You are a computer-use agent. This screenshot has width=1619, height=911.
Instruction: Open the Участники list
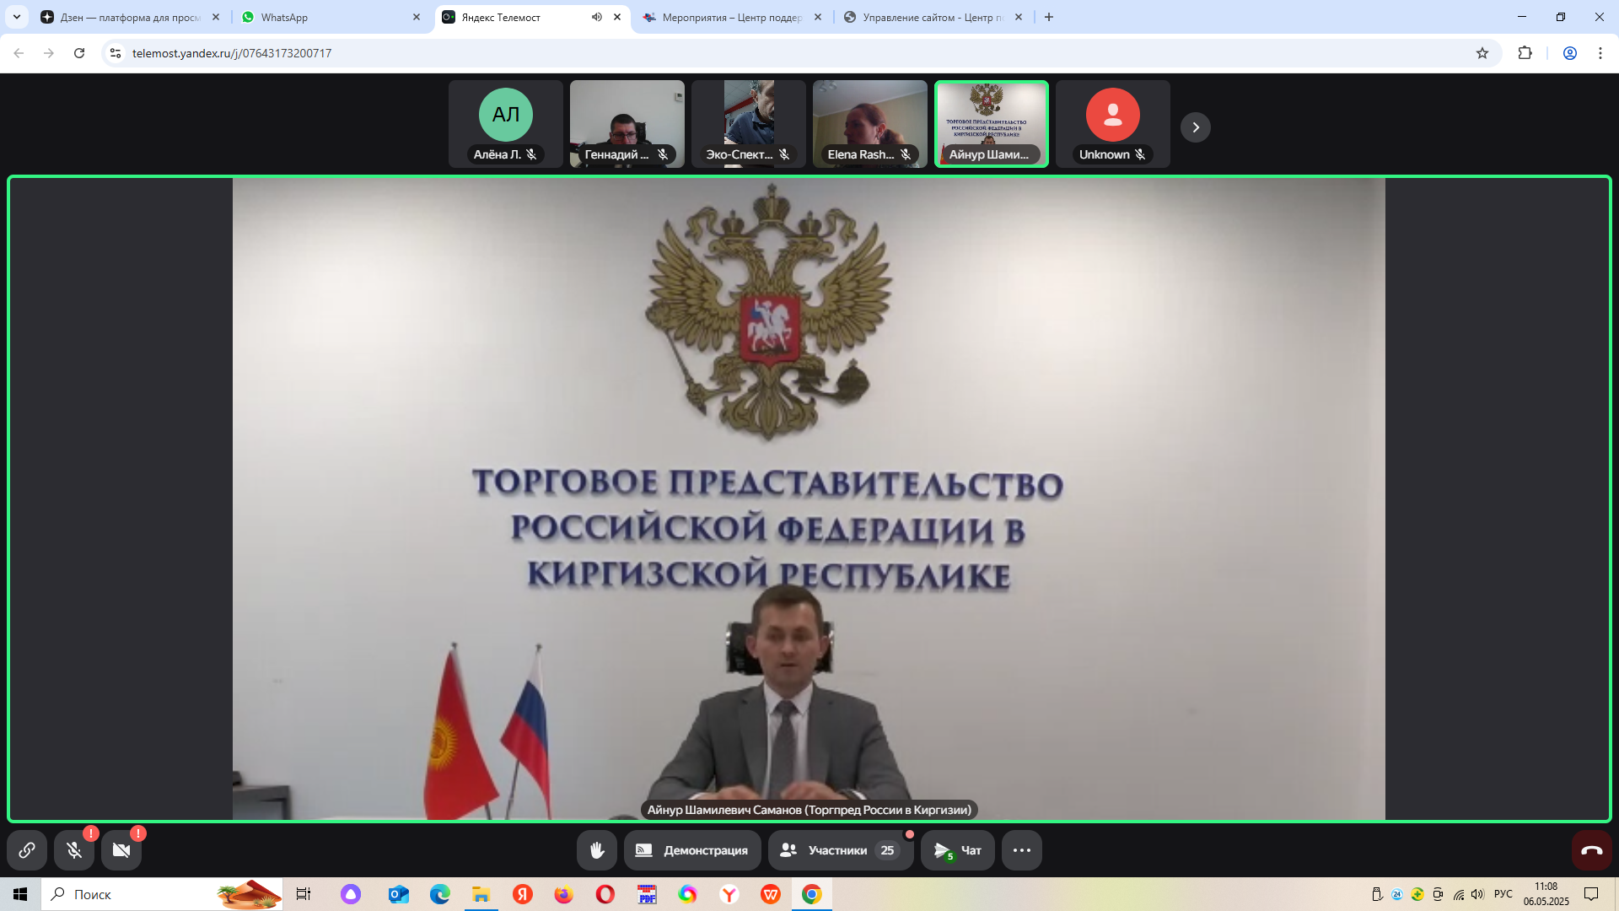click(839, 850)
